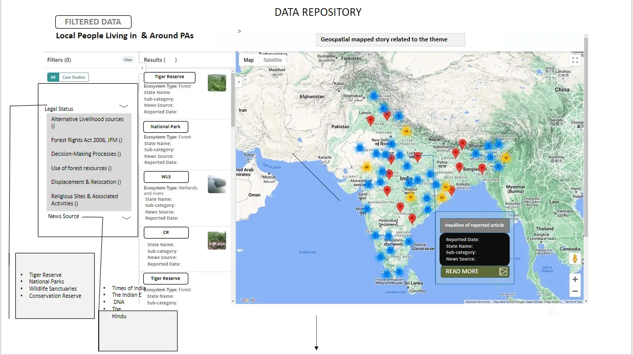Zoom out on the map
Screen dimensions: 633x355
click(575, 291)
